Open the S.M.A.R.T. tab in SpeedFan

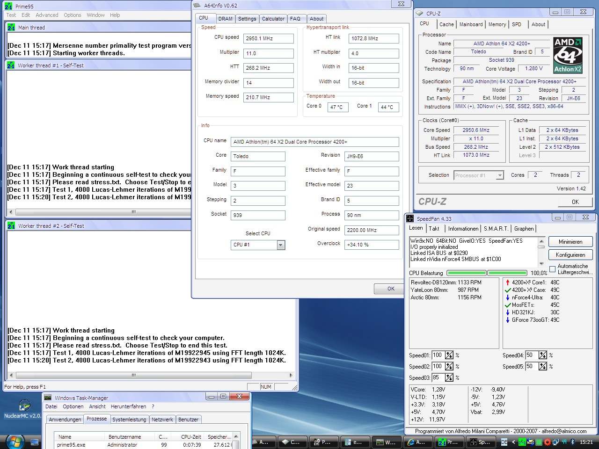point(496,229)
